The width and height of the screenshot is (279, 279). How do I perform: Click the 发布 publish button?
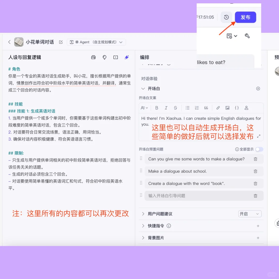[x=245, y=17]
